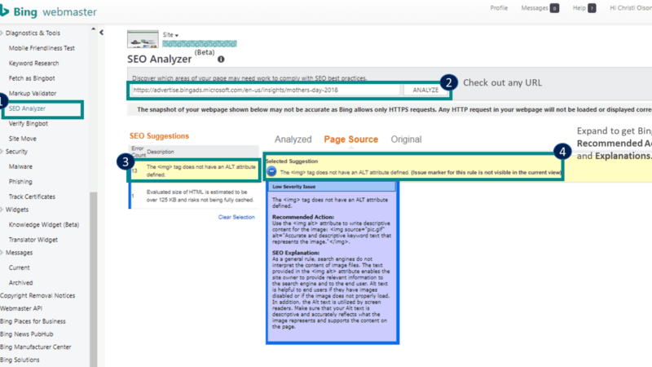Click the sidebar vertical scrollbar

94,279
